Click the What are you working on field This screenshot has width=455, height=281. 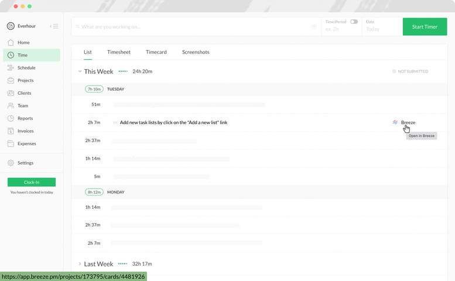(196, 27)
